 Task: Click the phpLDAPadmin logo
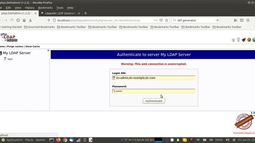tap(9, 37)
